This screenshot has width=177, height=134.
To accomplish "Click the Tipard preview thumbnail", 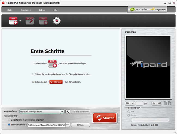I will click(x=148, y=67).
